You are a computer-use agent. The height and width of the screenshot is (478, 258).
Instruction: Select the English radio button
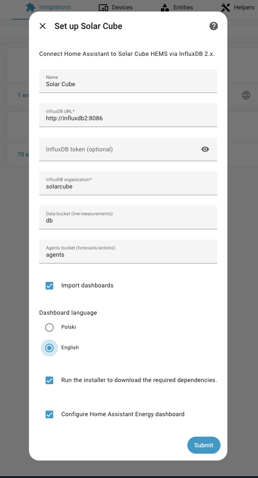coord(49,348)
